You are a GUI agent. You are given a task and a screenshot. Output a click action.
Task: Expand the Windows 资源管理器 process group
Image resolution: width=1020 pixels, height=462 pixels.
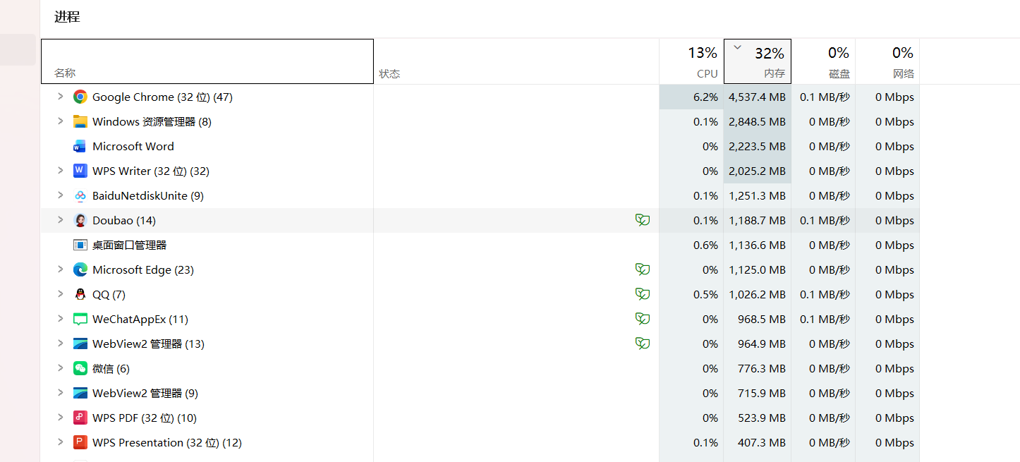coord(61,121)
